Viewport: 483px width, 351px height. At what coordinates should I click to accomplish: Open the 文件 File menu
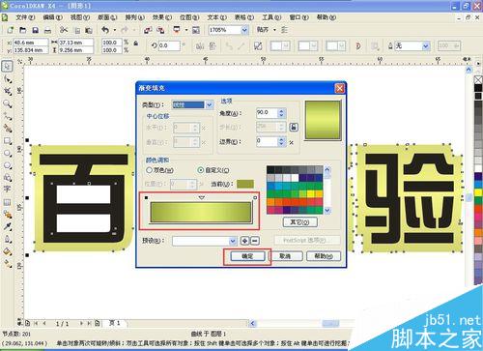pyautogui.click(x=25, y=17)
